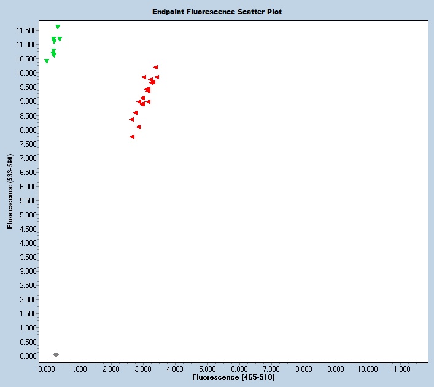
Task: Click the 3.000 tick label on y-axis
Action: pos(26,272)
